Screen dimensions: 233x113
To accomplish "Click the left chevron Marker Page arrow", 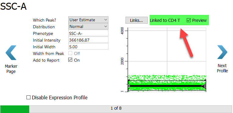I will 11,53.
